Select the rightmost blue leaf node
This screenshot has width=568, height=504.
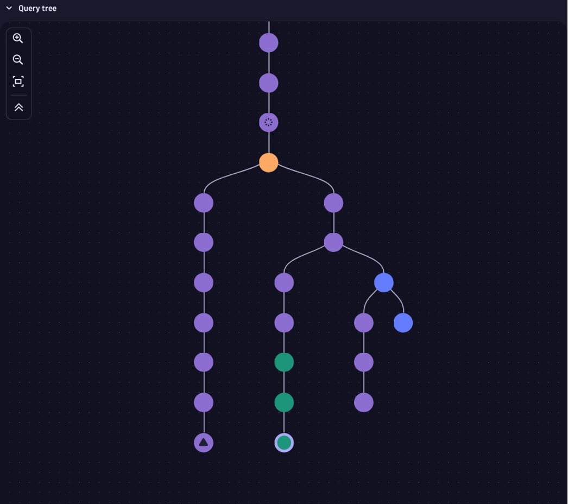tap(403, 323)
